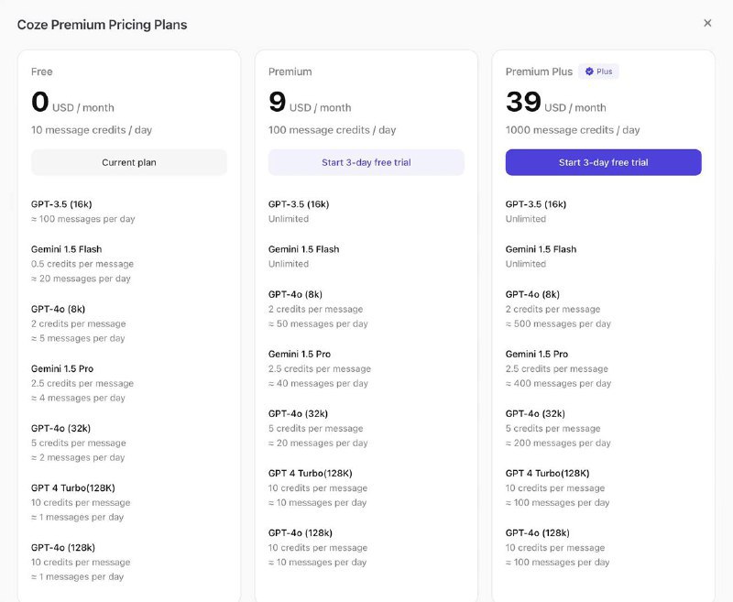733x602 pixels.
Task: Start the 3-day free trial for Premium
Action: click(366, 162)
